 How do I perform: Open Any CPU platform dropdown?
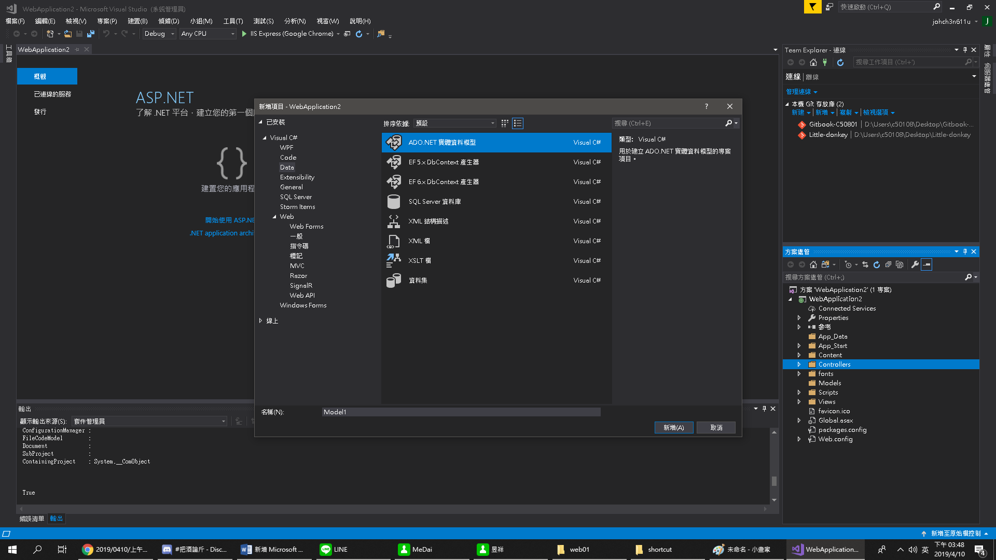pos(208,34)
